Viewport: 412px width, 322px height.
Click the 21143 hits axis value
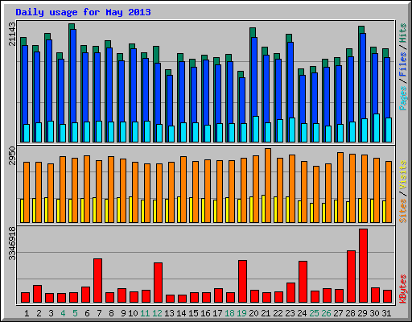(12, 34)
